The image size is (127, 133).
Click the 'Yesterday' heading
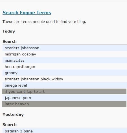click(x=13, y=115)
